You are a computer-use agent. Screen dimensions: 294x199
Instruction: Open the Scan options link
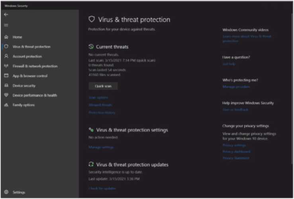pyautogui.click(x=98, y=98)
